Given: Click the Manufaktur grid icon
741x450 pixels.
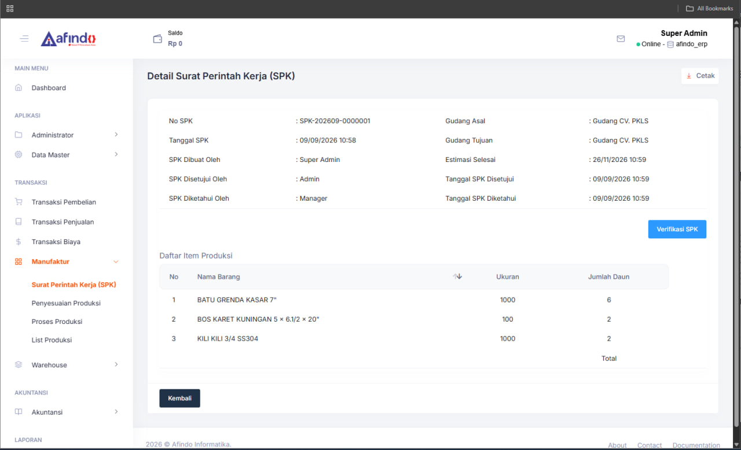Looking at the screenshot, I should [19, 261].
